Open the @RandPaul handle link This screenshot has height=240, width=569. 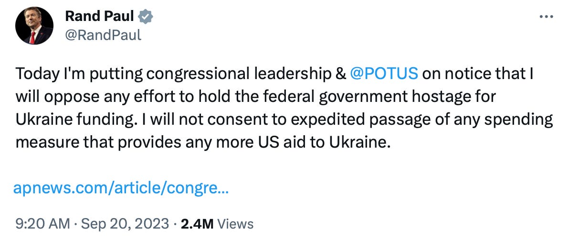pos(103,35)
